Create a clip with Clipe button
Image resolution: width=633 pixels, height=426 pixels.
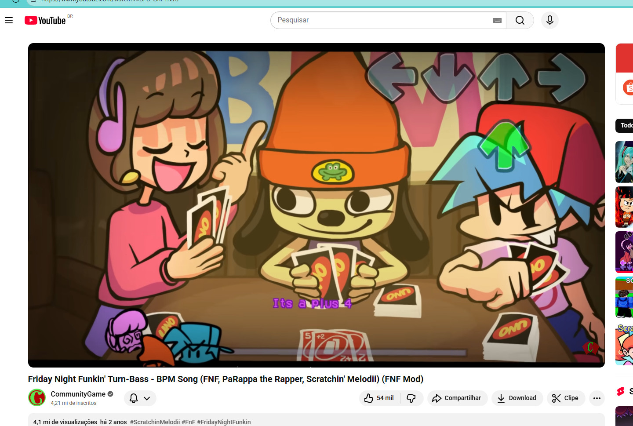coord(566,398)
